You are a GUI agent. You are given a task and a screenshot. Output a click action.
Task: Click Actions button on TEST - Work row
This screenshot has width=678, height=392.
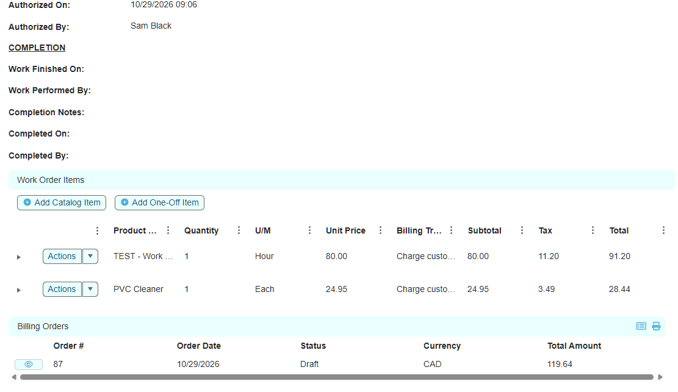pos(62,256)
